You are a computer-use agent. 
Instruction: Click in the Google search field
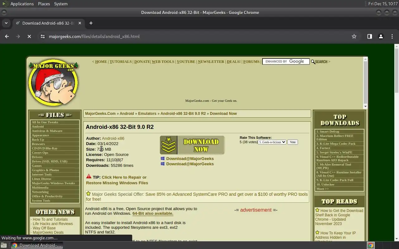[x=286, y=62]
